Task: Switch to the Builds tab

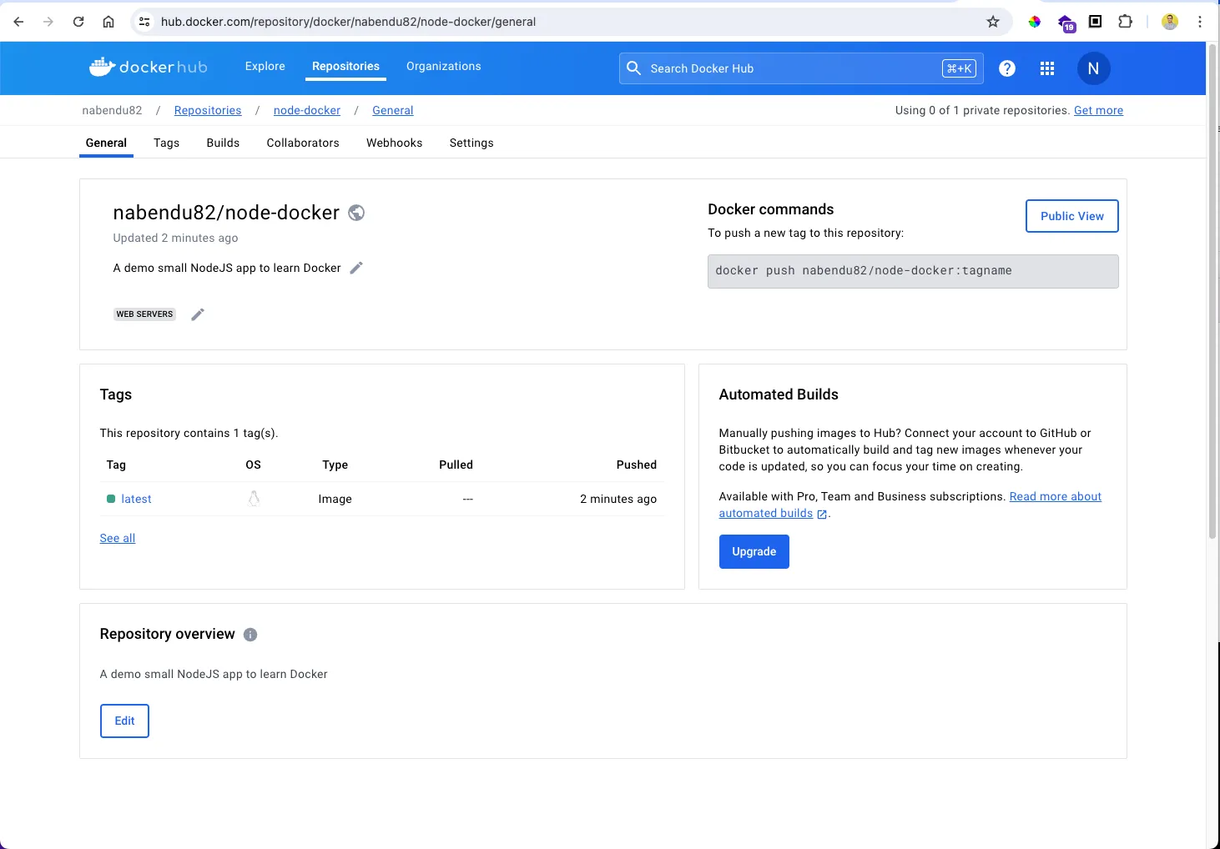Action: [x=223, y=143]
